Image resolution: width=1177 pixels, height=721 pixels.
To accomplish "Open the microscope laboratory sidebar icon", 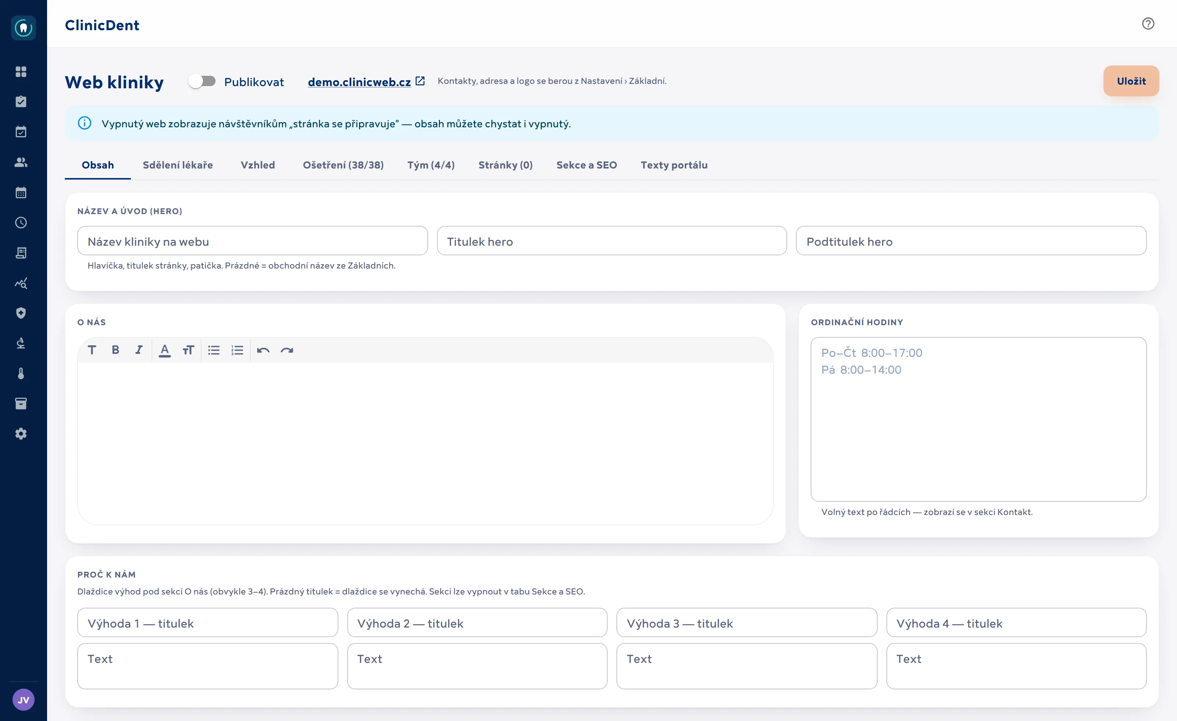I will tap(21, 343).
